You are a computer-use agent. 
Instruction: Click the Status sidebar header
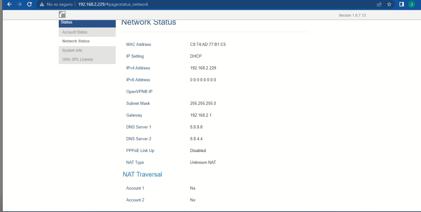[x=87, y=23]
